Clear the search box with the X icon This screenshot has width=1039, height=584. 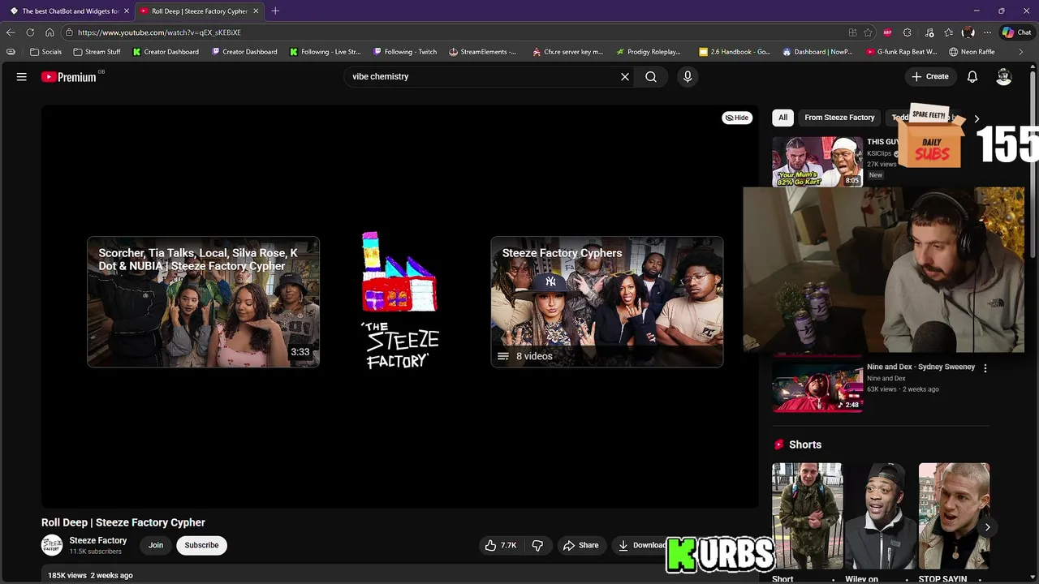pos(625,76)
